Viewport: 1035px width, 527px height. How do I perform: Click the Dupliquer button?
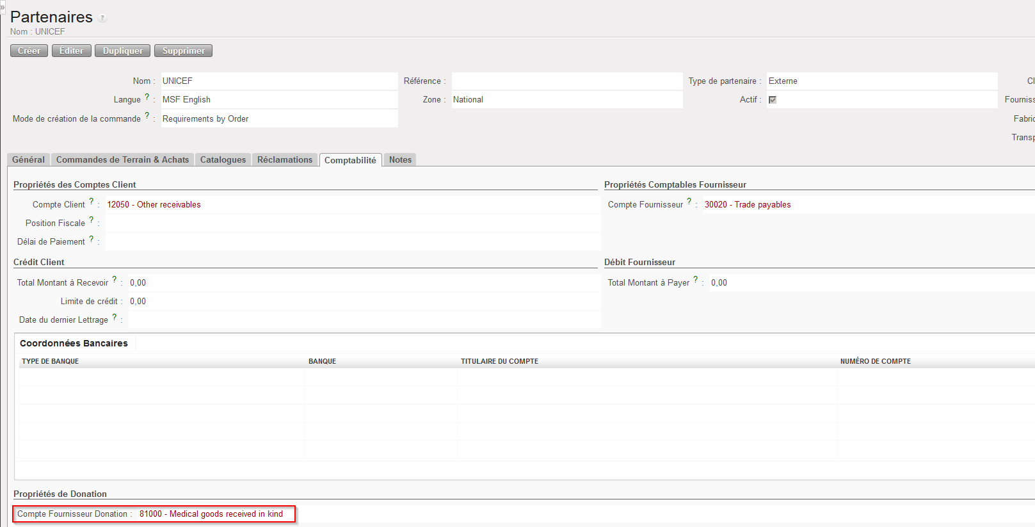pos(123,51)
